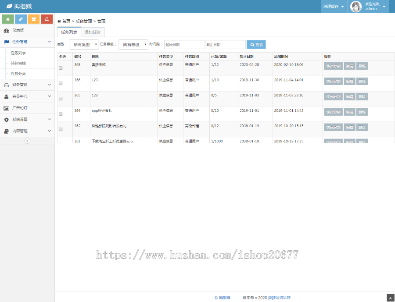Viewport: 395px width, 302px height.
Task: Click 编辑 for task 362
Action: tap(349, 128)
